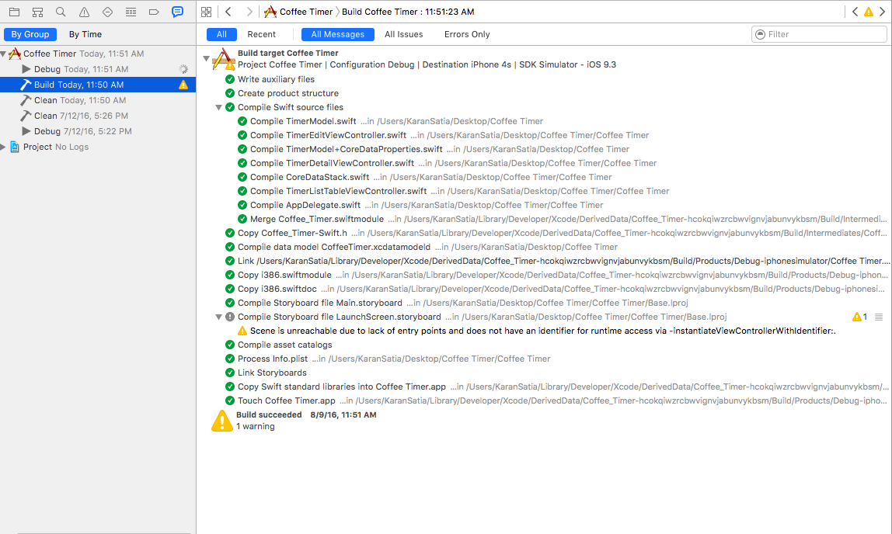Open the Find navigator magnifier icon

pyautogui.click(x=61, y=12)
